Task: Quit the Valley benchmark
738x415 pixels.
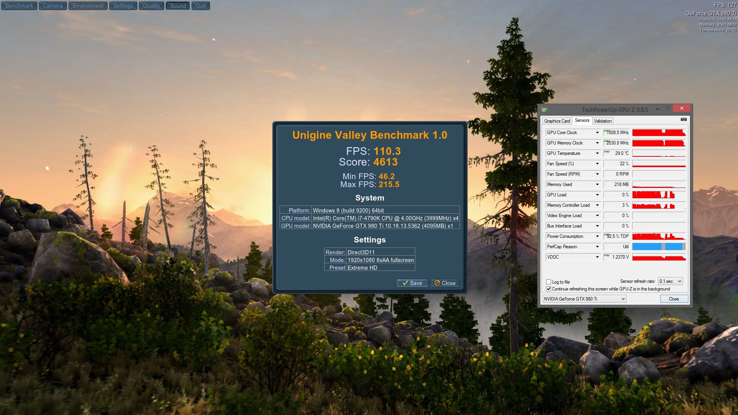Action: (201, 6)
